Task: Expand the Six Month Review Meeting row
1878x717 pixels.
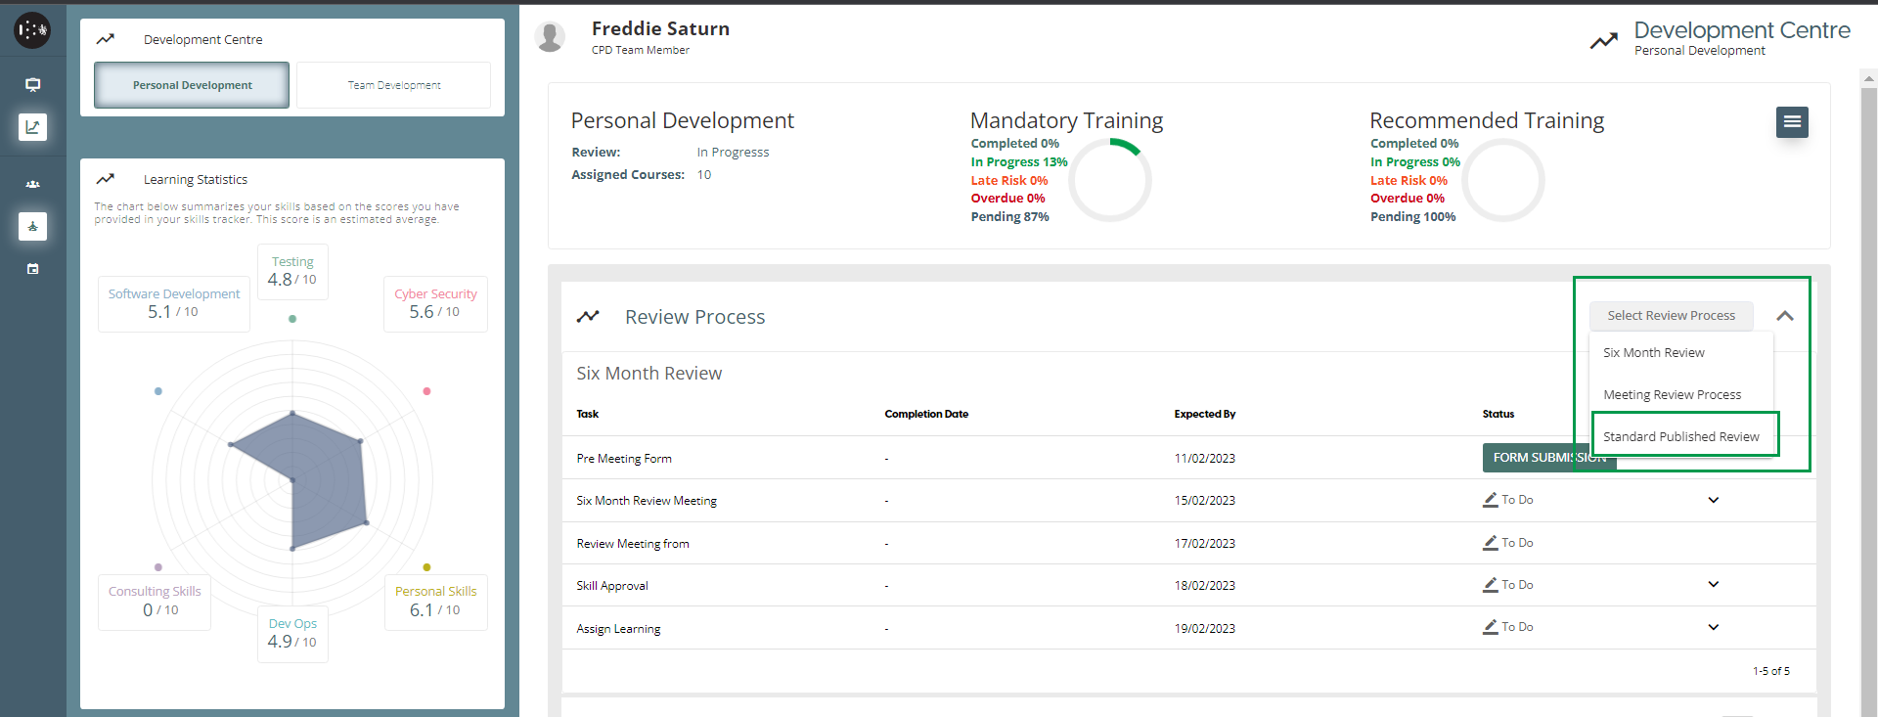Action: (x=1713, y=501)
